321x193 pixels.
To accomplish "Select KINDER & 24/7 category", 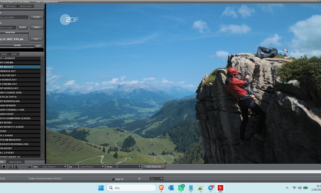I will (x=20, y=71).
